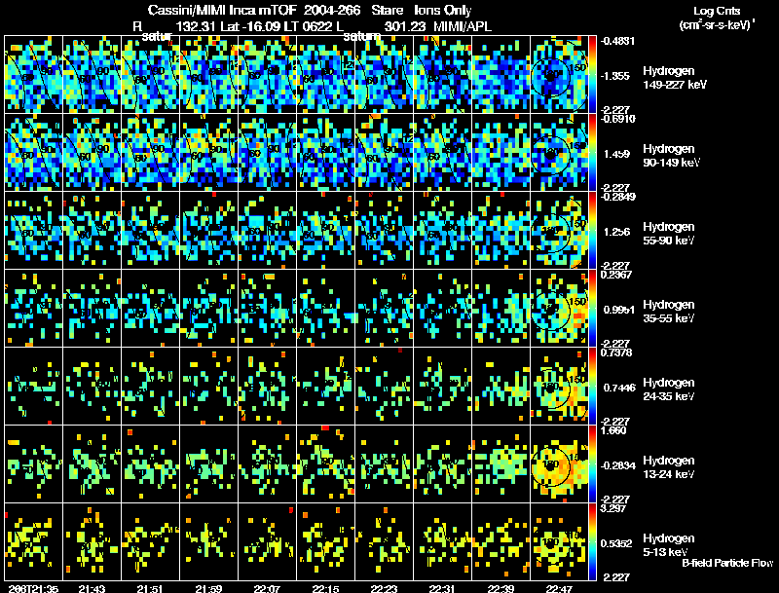Click the 'Stare' word in the title
The height and width of the screenshot is (593, 779).
(388, 11)
